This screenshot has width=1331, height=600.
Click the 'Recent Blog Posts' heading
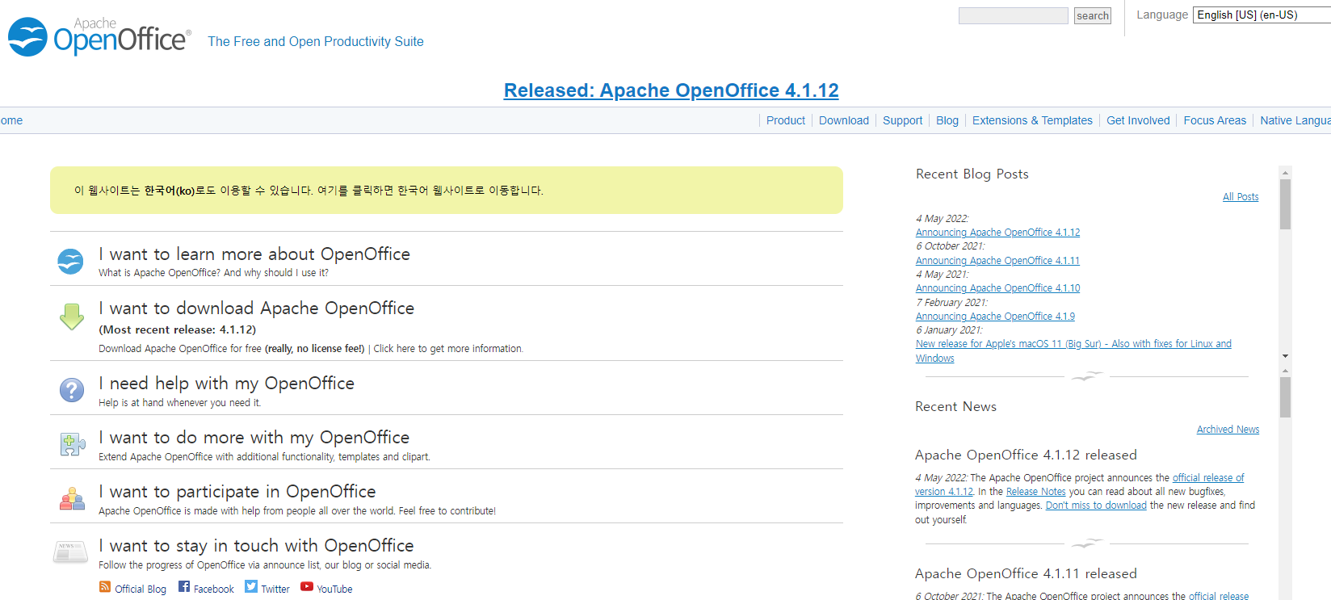coord(972,174)
